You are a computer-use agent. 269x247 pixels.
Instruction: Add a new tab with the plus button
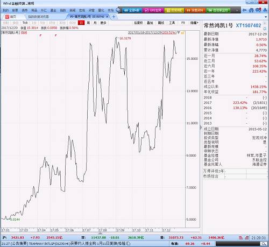[114, 17]
